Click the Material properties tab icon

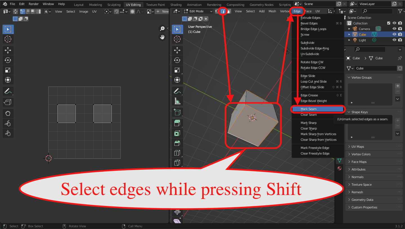tap(339, 168)
